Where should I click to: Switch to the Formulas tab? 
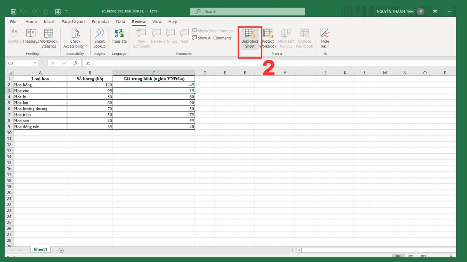(x=100, y=22)
